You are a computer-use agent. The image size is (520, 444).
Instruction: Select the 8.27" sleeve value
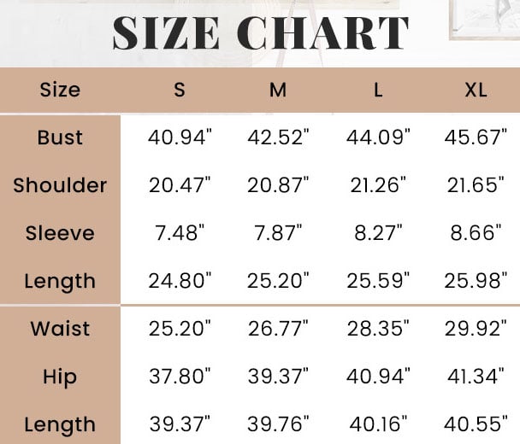click(378, 233)
